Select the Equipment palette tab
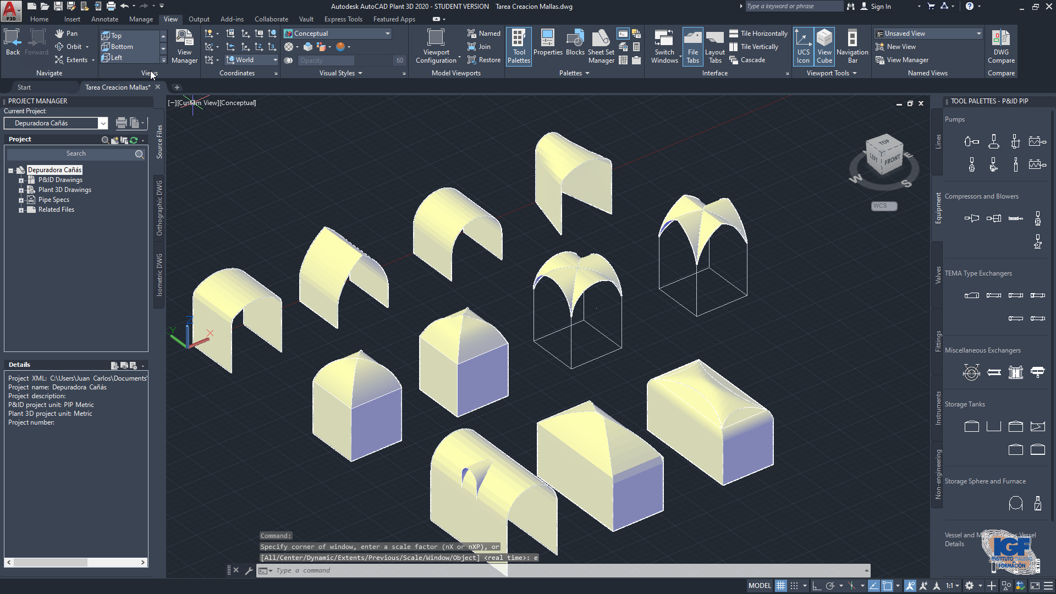Screen dimensions: 1056x594 tap(938, 208)
